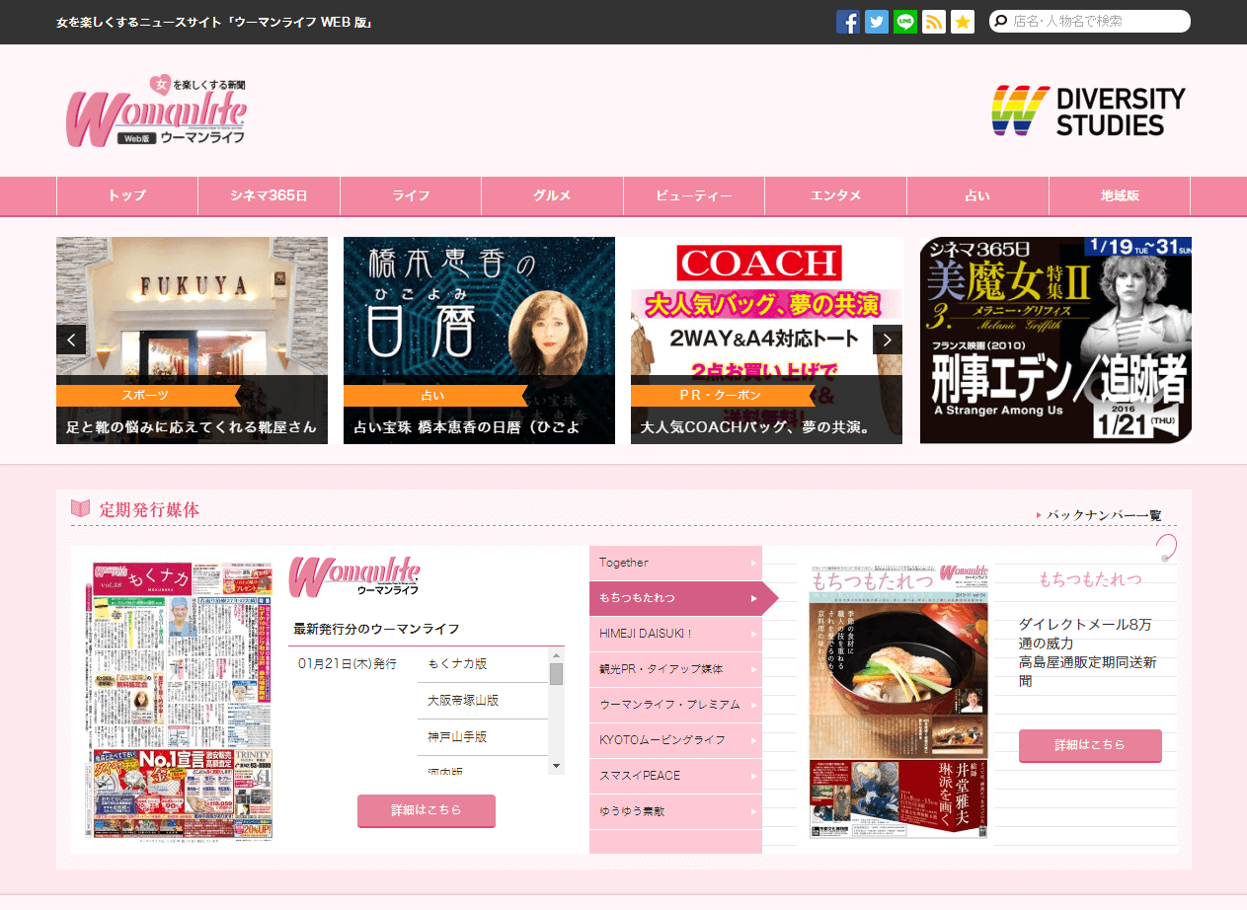
Task: Click the yellow star bookmark icon
Action: coord(962,22)
